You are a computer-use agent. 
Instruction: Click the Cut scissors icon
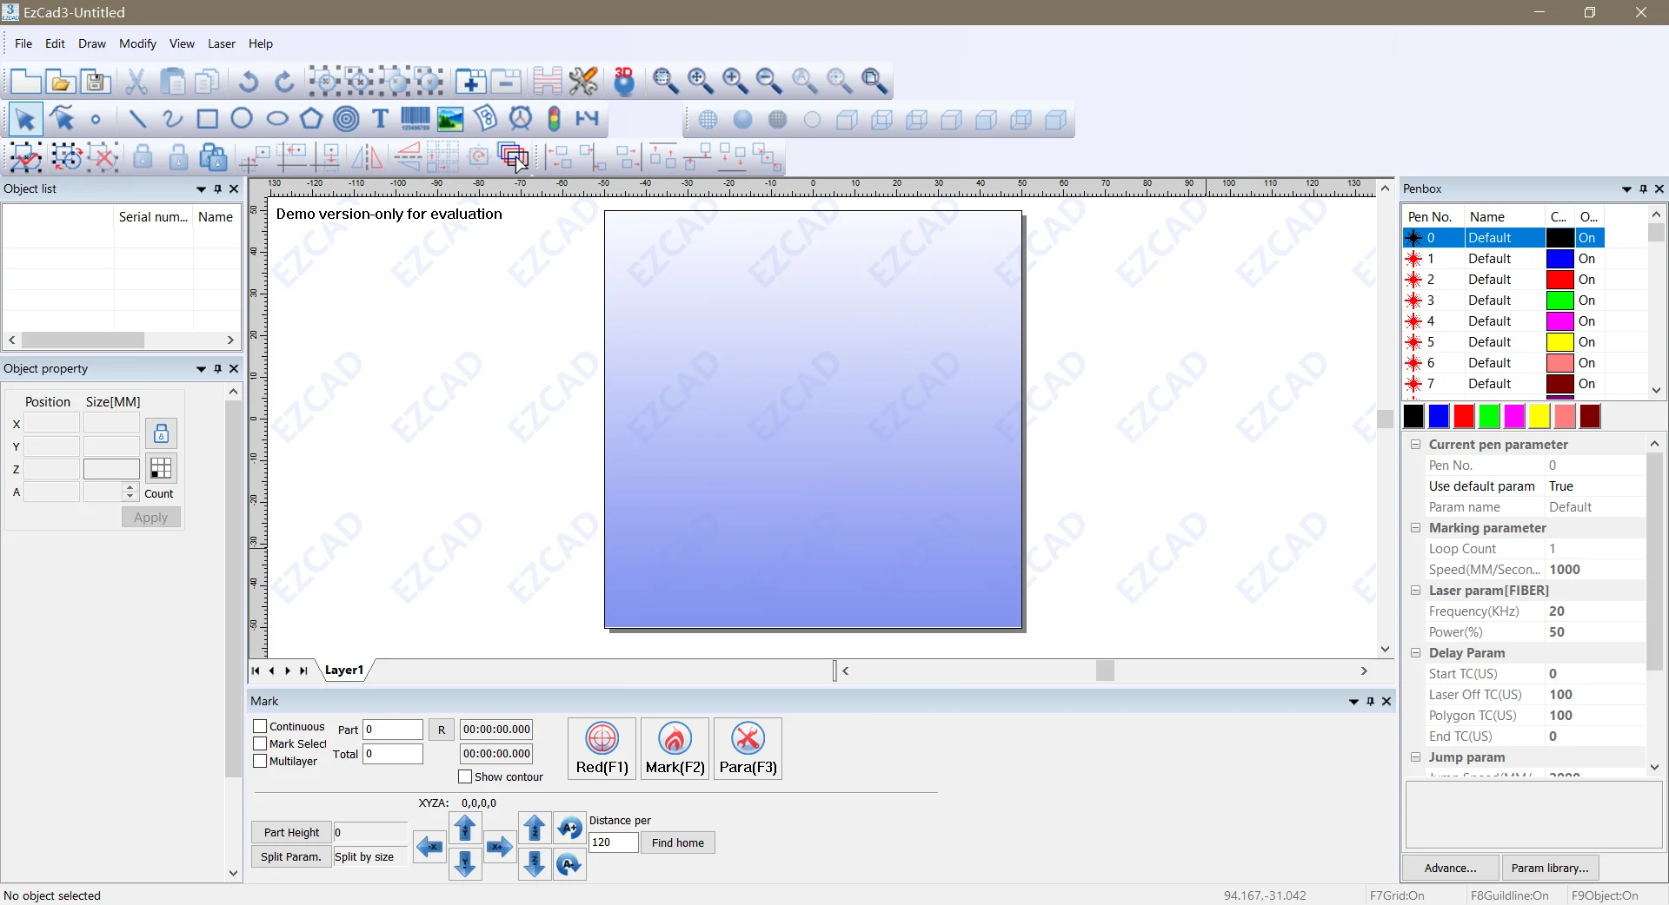pyautogui.click(x=136, y=82)
